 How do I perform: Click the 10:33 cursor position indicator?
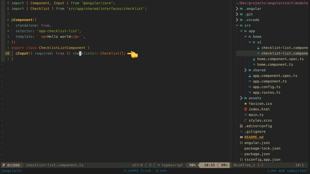[209, 165]
